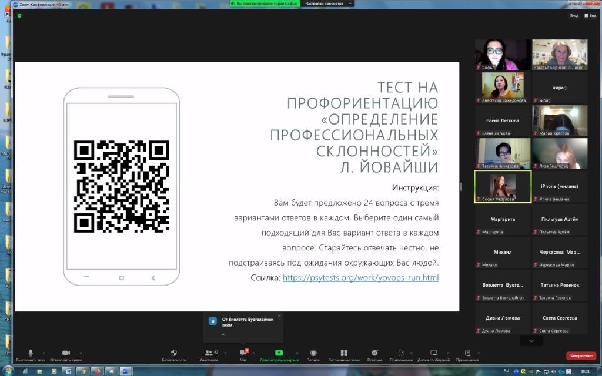Viewport: 602px width, 376px height.
Task: Open the Чат chat panel
Action: [x=243, y=355]
